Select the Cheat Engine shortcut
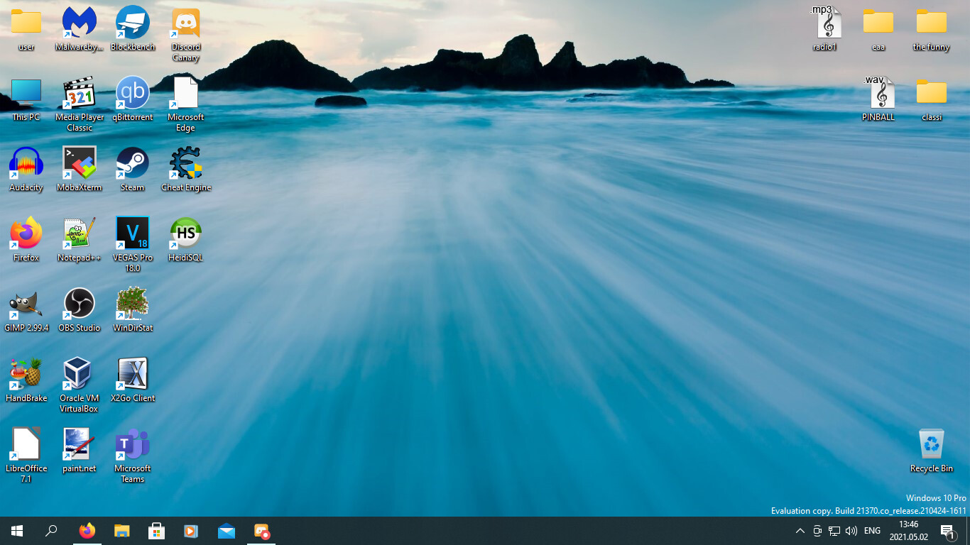The width and height of the screenshot is (970, 545). coord(186,170)
